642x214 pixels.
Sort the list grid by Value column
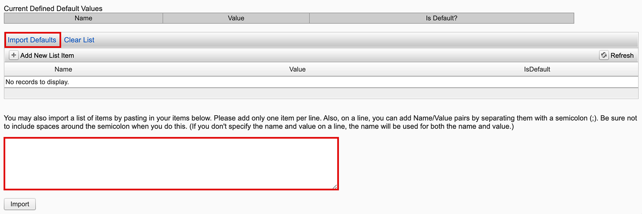[297, 69]
